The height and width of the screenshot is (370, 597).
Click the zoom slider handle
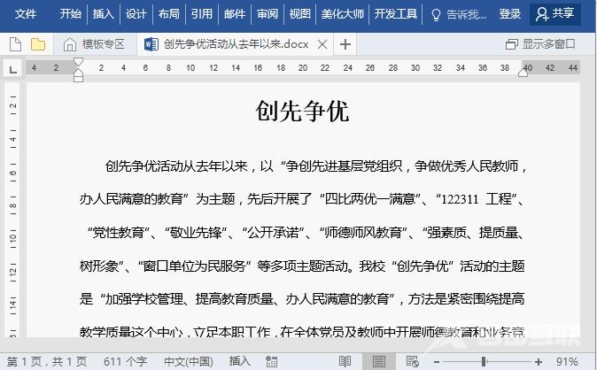pyautogui.click(x=484, y=361)
